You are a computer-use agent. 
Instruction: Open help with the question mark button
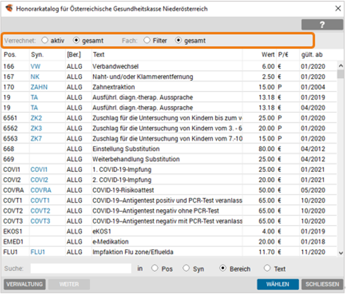click(x=322, y=24)
